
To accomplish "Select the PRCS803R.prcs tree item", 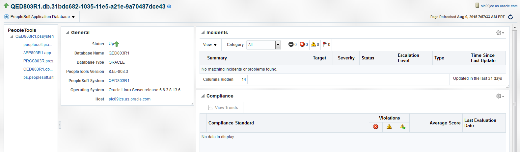I will tap(39, 61).
